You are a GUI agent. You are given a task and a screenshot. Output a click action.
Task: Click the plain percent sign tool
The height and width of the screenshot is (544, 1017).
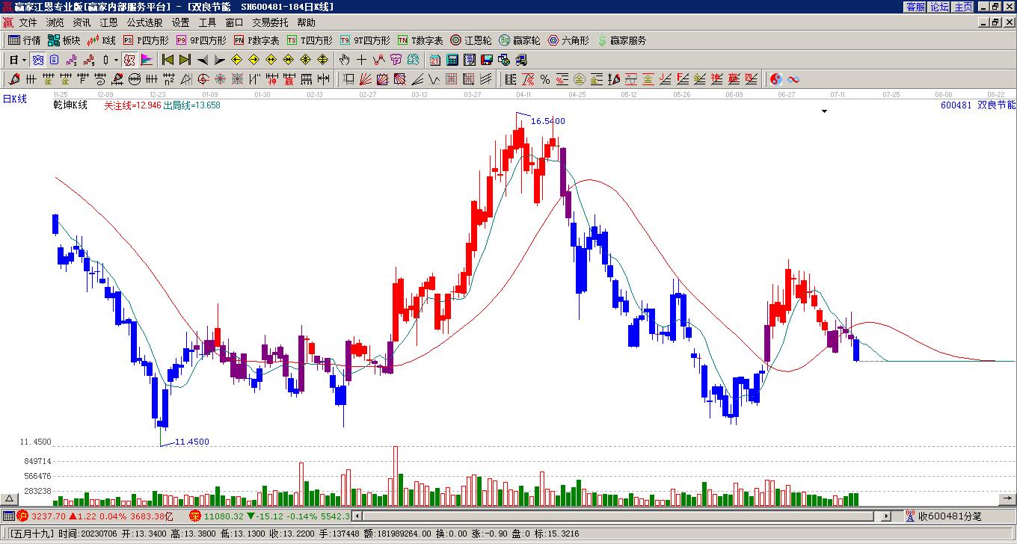point(545,79)
